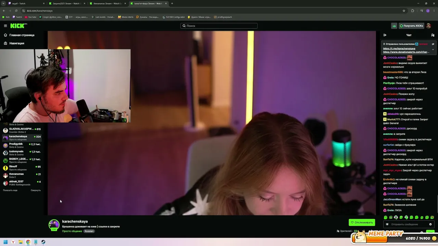Open the Twitch bookmark
Screen dimensions: 438x246
coord(17,17)
